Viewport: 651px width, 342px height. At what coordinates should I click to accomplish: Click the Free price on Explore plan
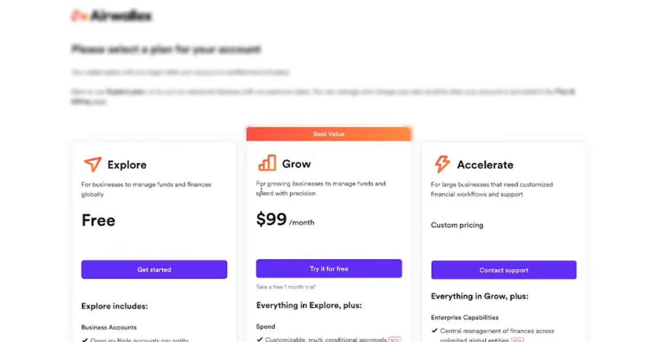tap(98, 220)
